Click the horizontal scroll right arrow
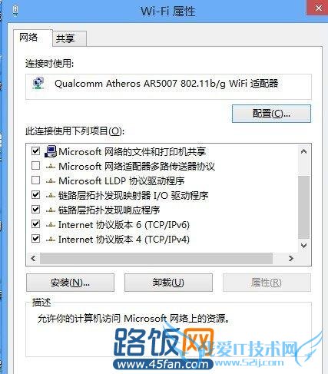 291,259
